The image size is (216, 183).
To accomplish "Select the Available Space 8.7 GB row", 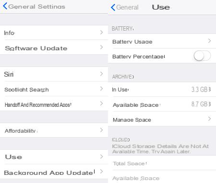I will point(162,104).
